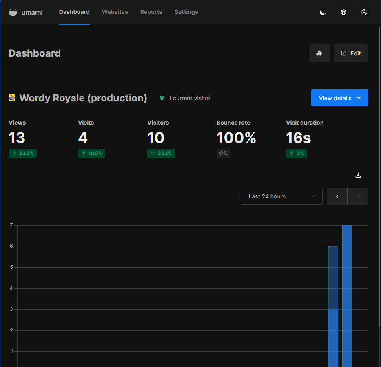Open the Last 24 hours dropdown
The height and width of the screenshot is (367, 381).
tap(281, 196)
